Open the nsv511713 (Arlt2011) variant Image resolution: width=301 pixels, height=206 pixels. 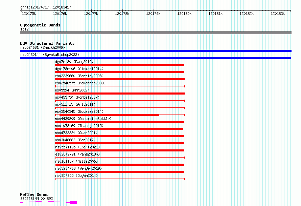[x=75, y=104]
